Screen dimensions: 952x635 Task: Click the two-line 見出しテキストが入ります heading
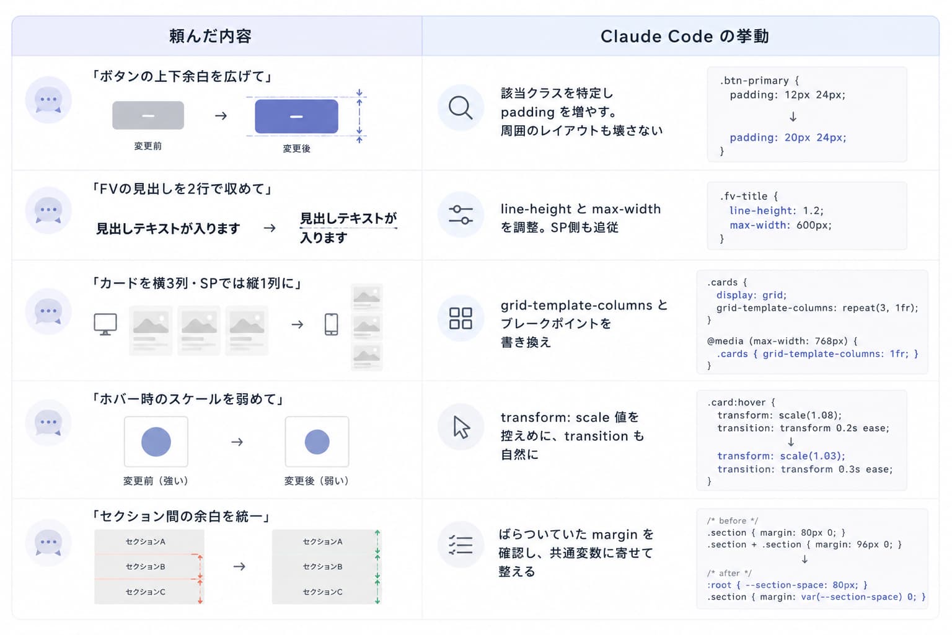[348, 228]
